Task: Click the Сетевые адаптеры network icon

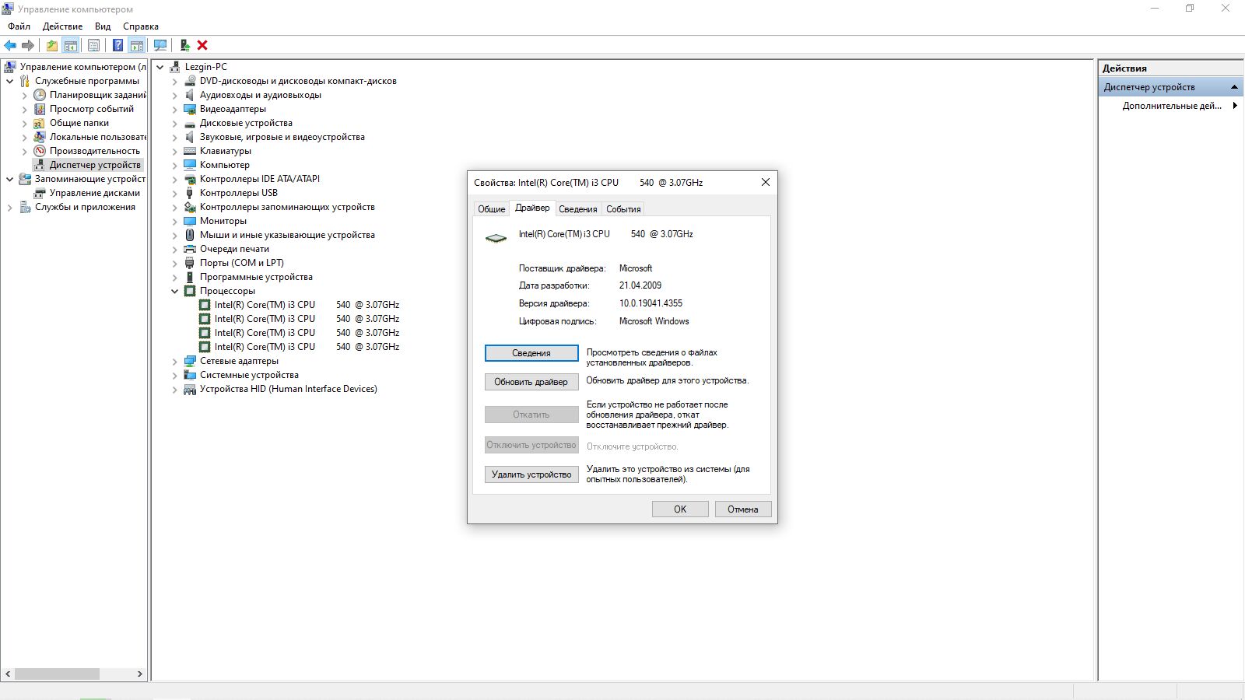Action: coord(190,361)
